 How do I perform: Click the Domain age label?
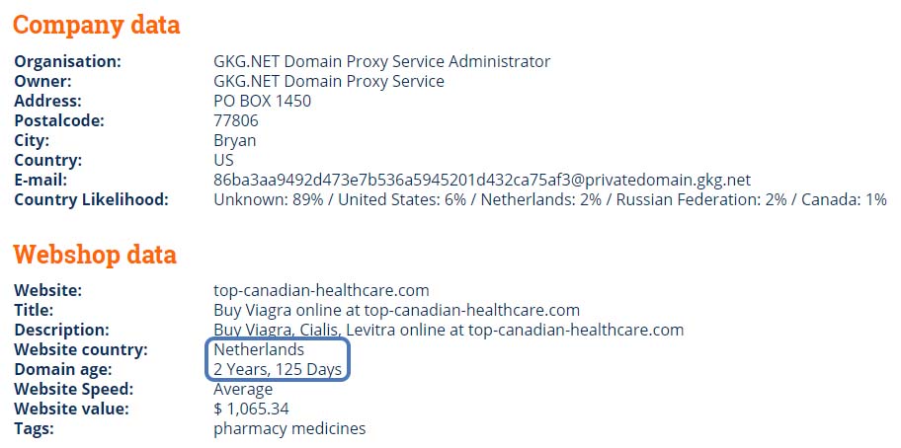[63, 369]
